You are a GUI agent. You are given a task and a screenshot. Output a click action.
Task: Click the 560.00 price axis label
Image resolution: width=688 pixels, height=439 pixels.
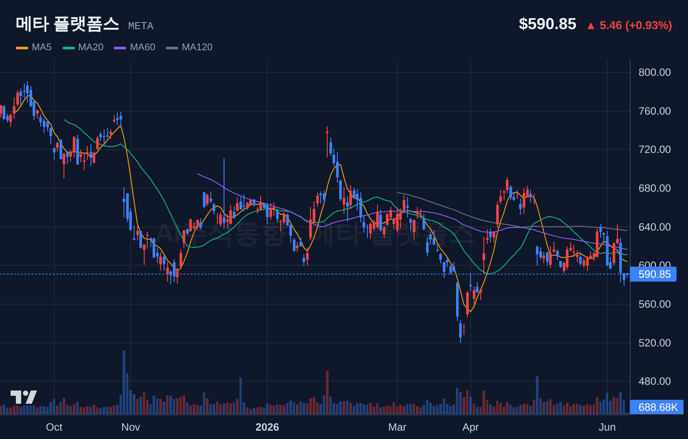point(654,304)
